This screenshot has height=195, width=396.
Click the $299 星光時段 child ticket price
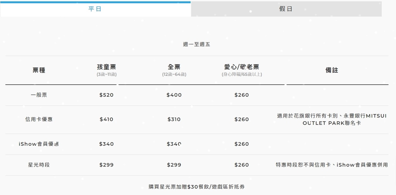106,165
